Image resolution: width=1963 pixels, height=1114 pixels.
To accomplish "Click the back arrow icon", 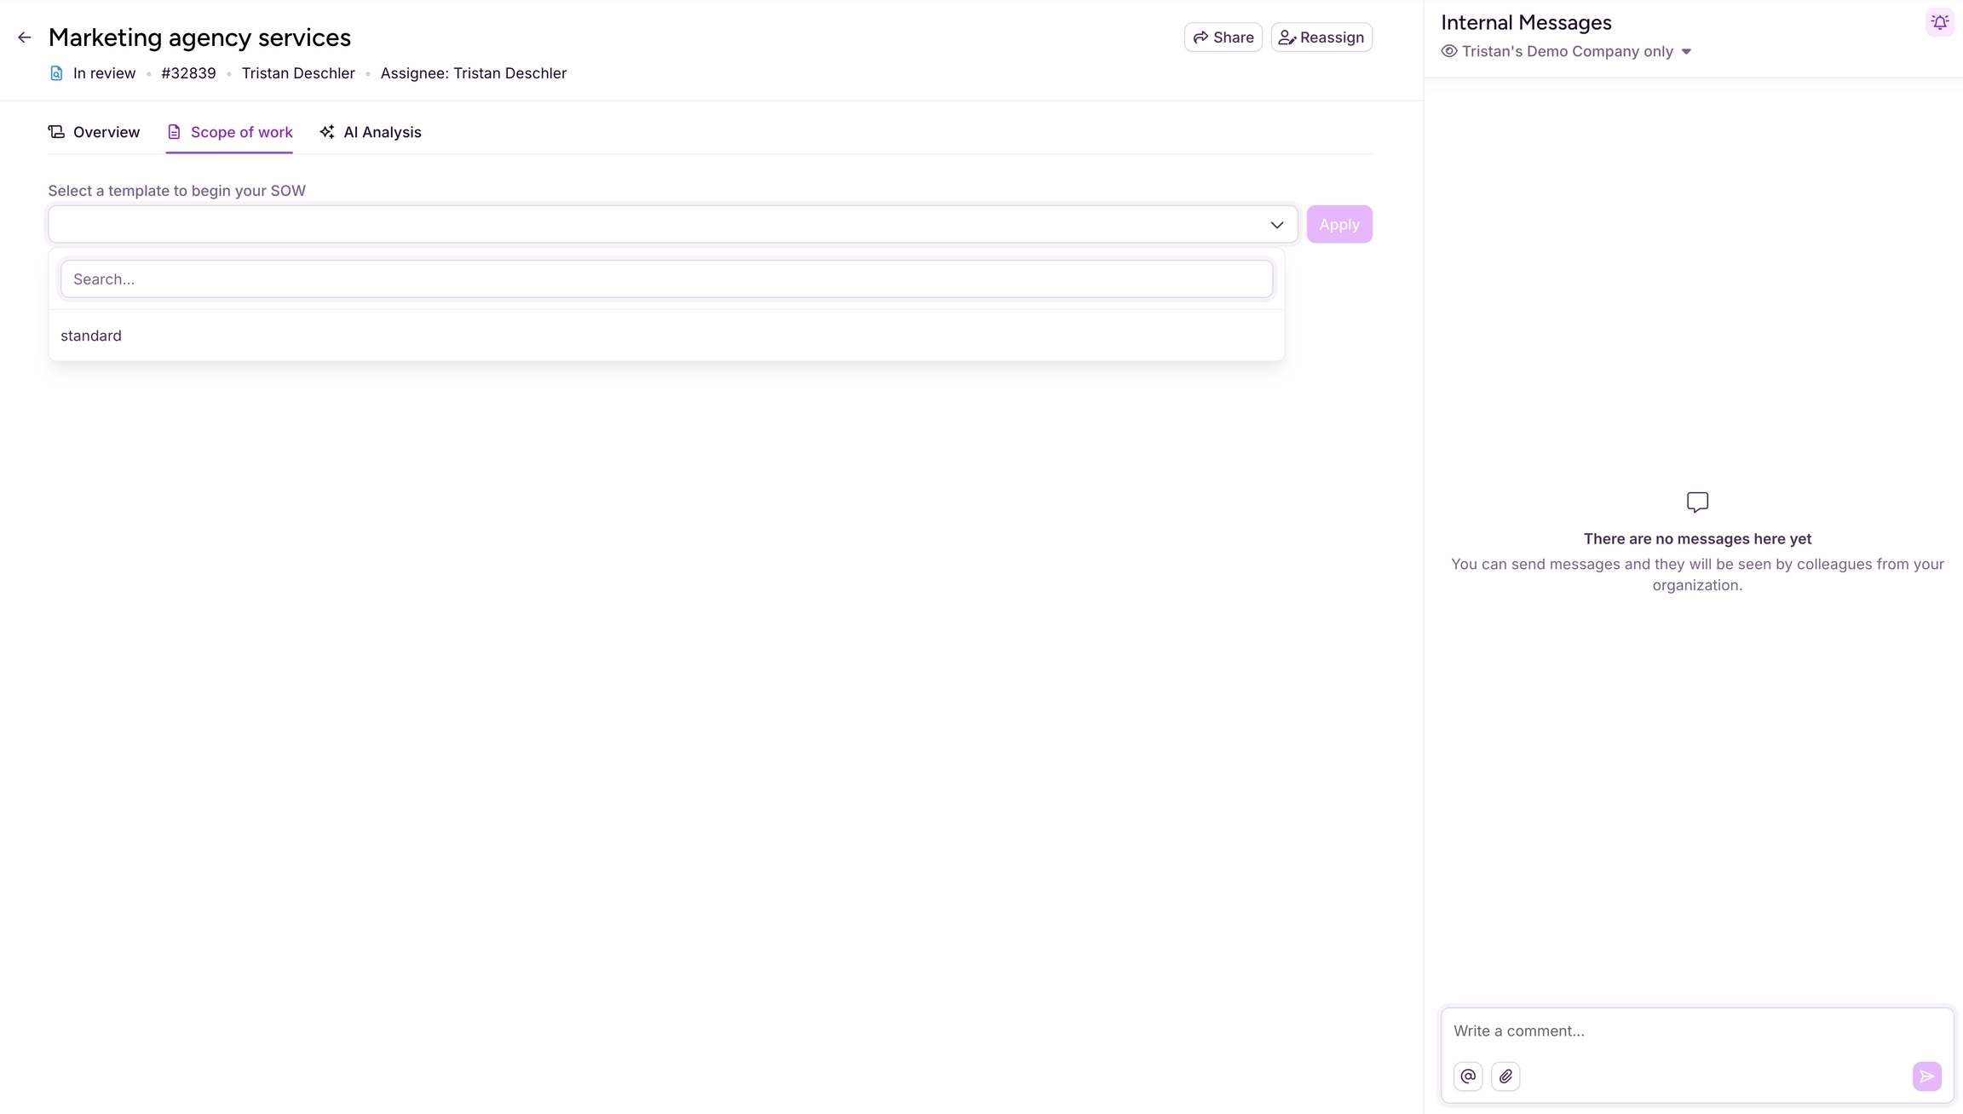I will click(25, 37).
